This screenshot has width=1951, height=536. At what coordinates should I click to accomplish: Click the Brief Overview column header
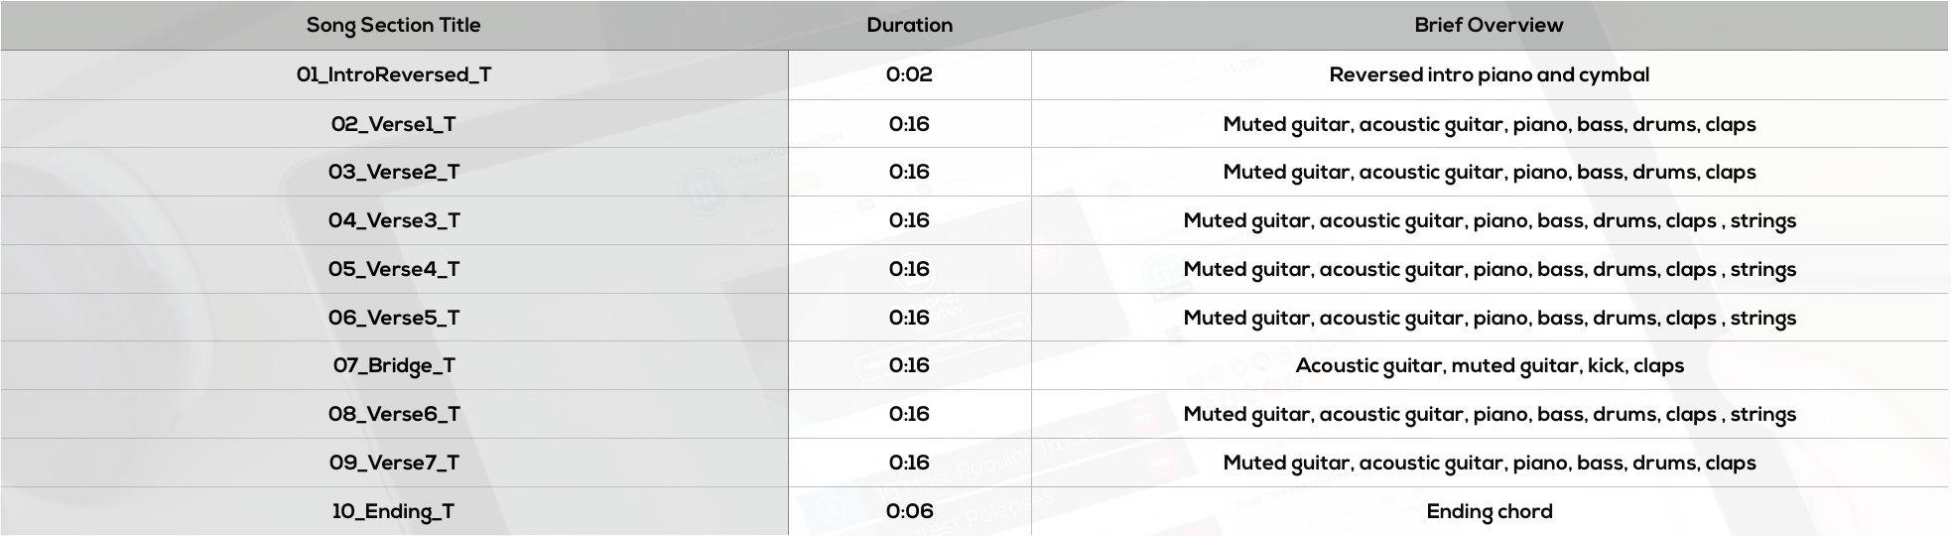1489,26
